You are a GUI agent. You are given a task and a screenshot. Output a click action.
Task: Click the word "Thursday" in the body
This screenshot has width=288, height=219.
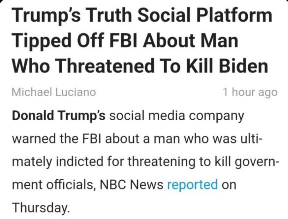tap(40, 208)
